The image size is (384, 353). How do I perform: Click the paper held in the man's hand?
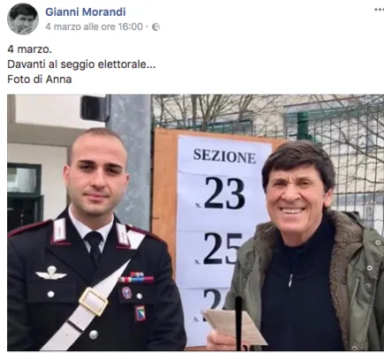click(234, 326)
